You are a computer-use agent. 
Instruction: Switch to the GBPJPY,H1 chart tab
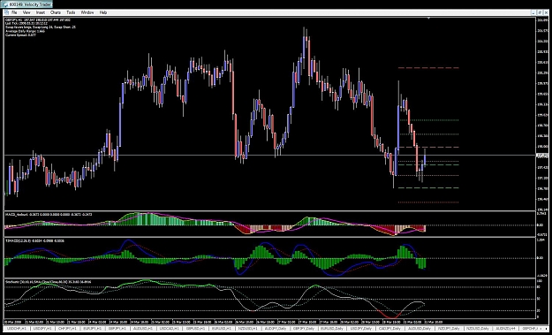(x=117, y=328)
